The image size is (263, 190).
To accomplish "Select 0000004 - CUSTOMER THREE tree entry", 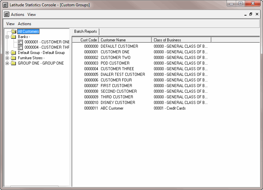I will click(x=47, y=47).
